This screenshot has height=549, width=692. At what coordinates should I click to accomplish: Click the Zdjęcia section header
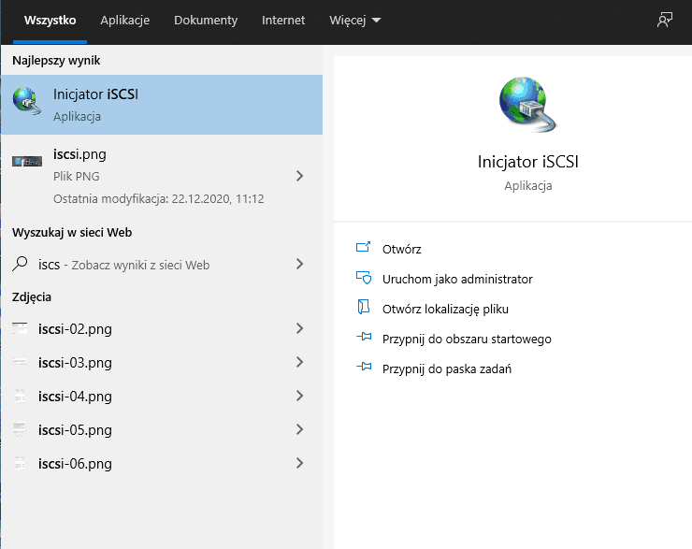click(x=32, y=297)
